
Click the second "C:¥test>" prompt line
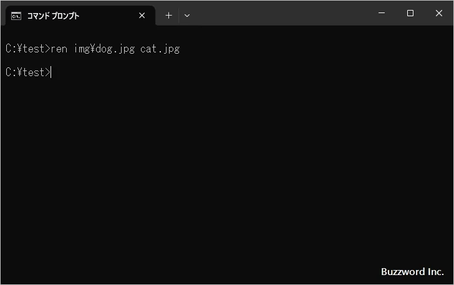(27, 72)
